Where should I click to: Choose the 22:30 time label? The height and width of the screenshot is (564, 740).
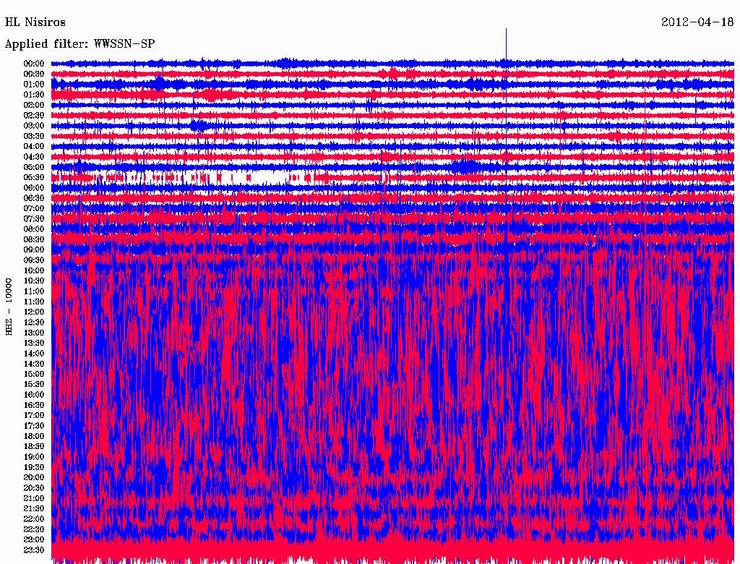(x=33, y=529)
